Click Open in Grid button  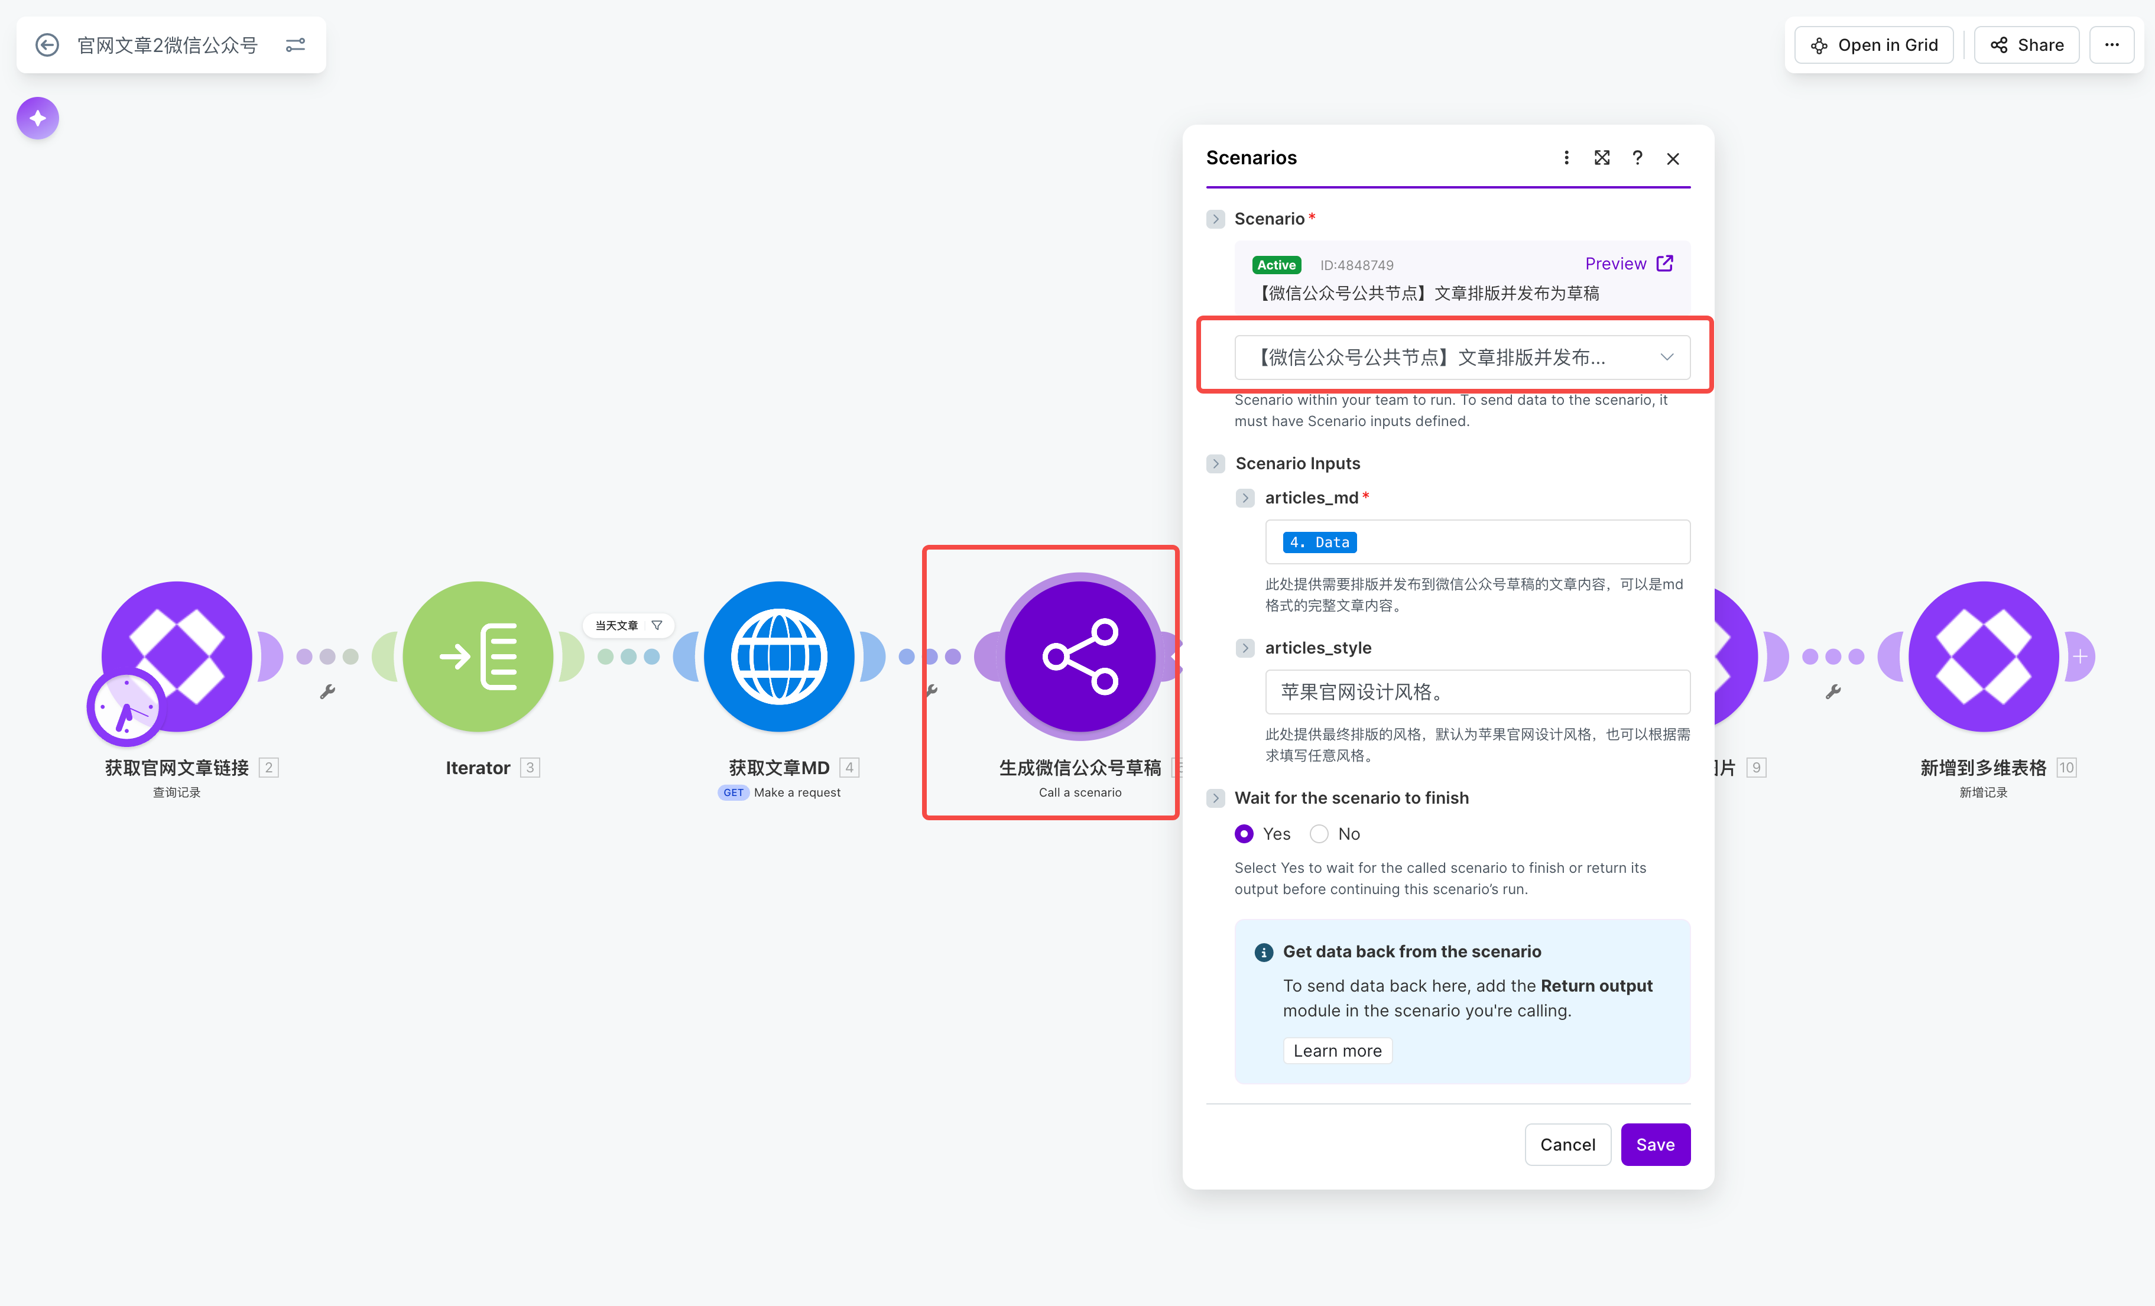coord(1874,44)
